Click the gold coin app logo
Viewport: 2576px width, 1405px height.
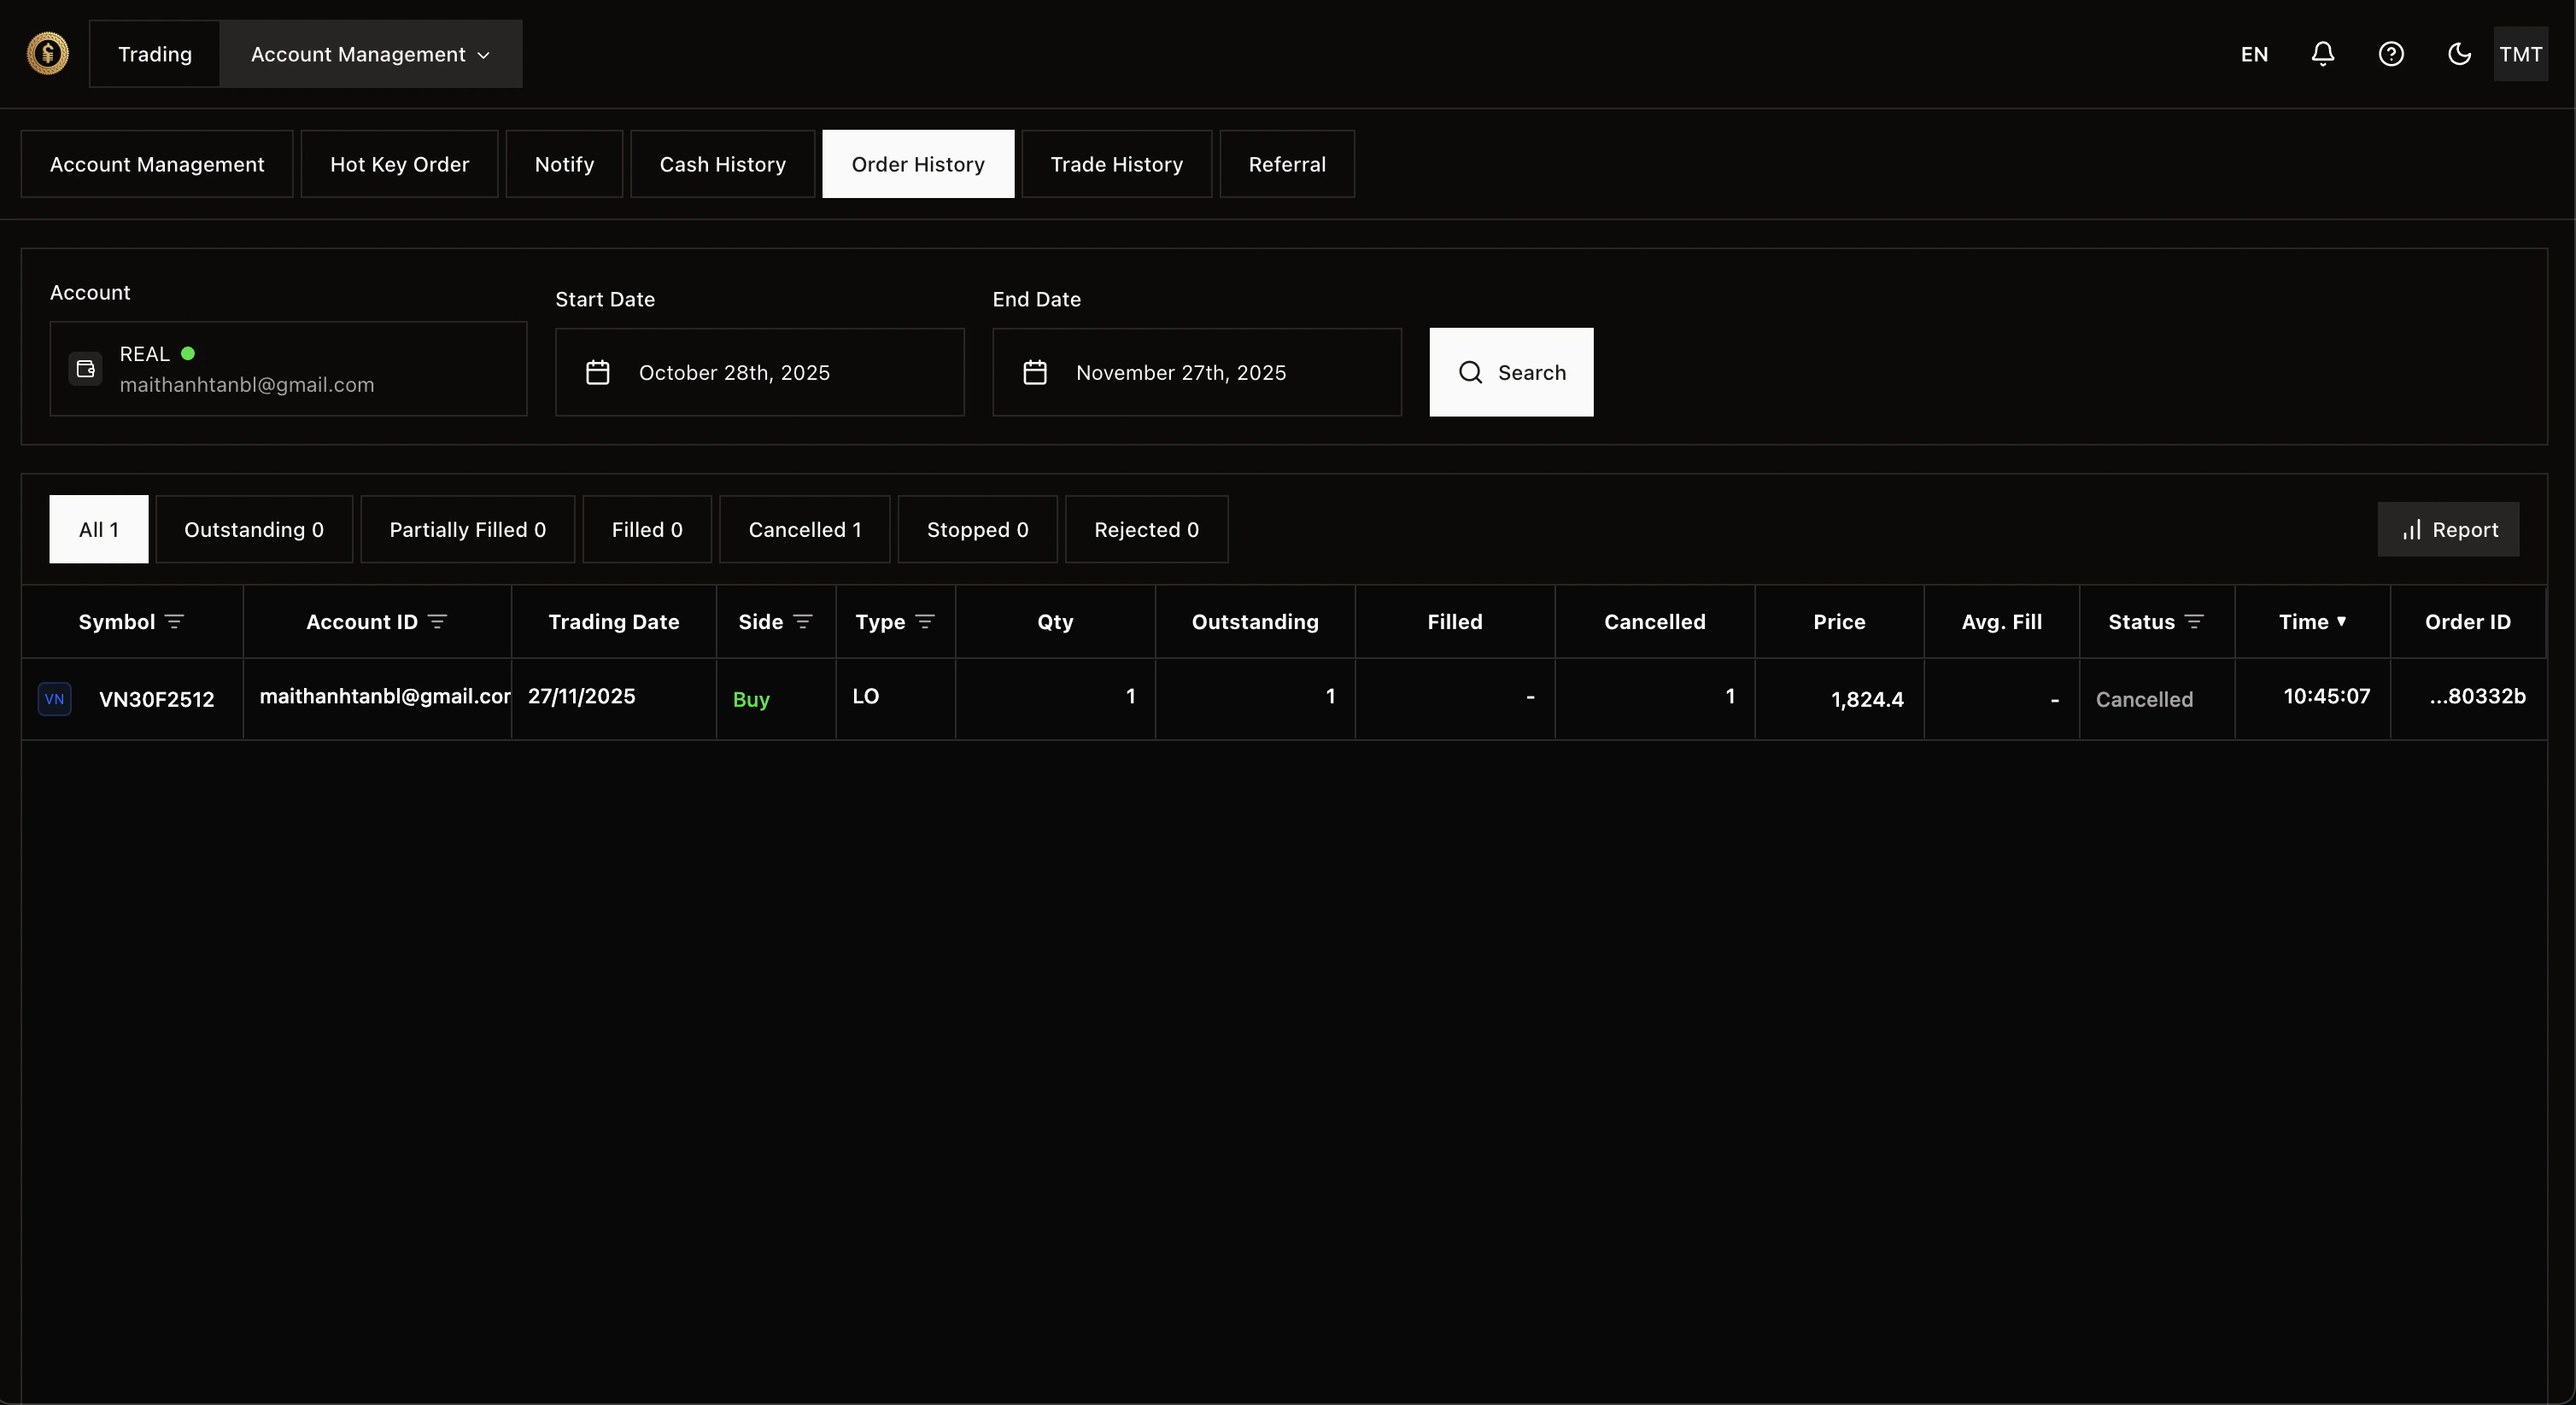[x=47, y=54]
